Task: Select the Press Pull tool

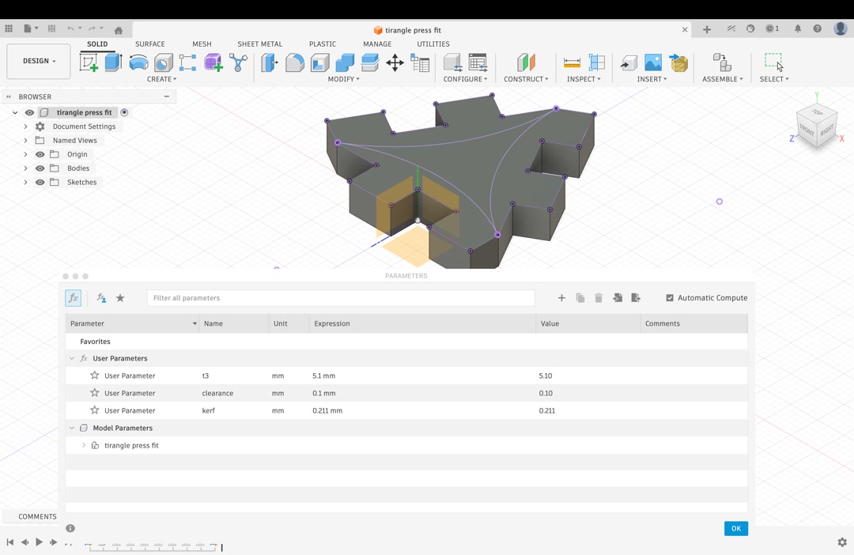Action: coord(269,62)
